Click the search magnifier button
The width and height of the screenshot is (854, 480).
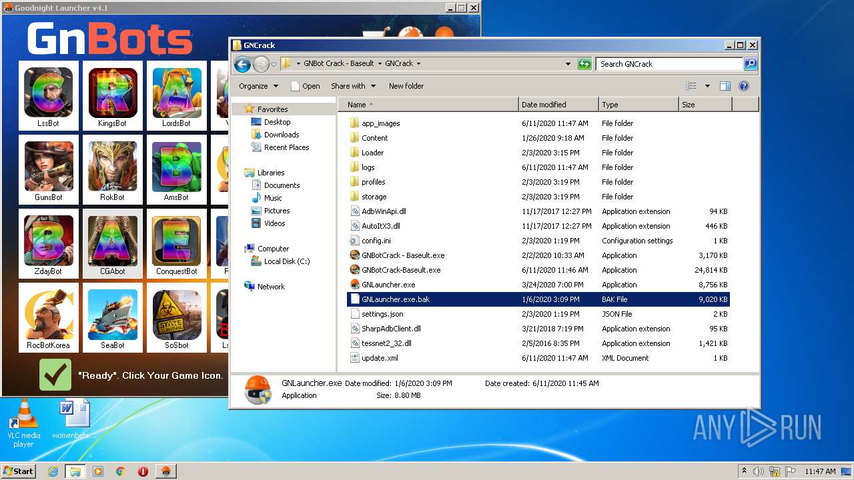tap(751, 64)
